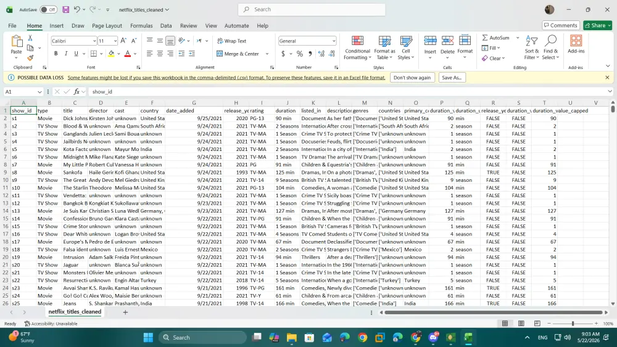The image size is (617, 347).
Task: Switch to Page Break Preview view
Action: coord(537,324)
